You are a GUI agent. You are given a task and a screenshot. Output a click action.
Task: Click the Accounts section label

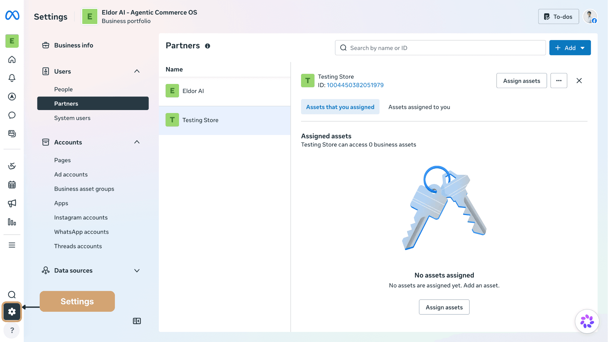point(68,142)
